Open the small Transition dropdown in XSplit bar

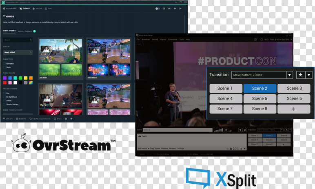tap(271, 130)
